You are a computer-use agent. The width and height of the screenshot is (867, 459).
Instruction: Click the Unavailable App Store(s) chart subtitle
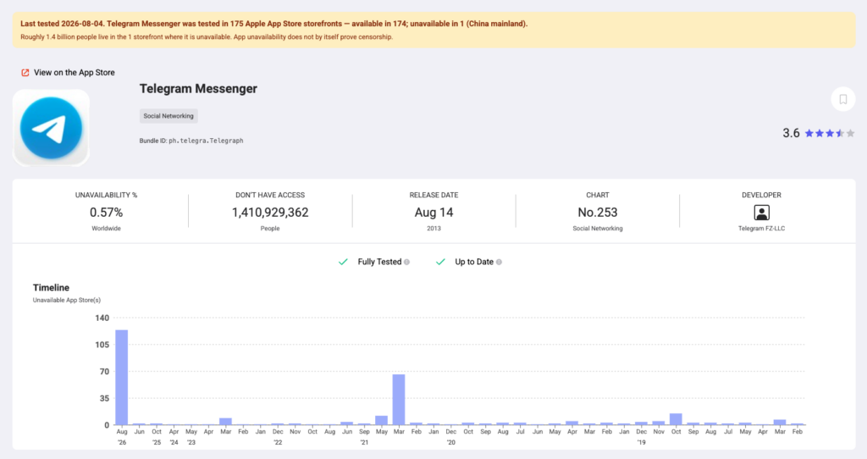(66, 301)
